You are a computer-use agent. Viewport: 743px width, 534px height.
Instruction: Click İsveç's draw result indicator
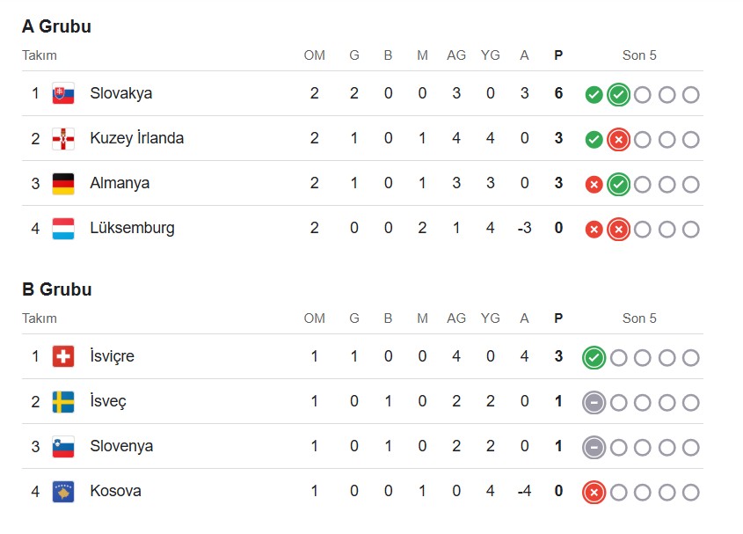tap(594, 403)
